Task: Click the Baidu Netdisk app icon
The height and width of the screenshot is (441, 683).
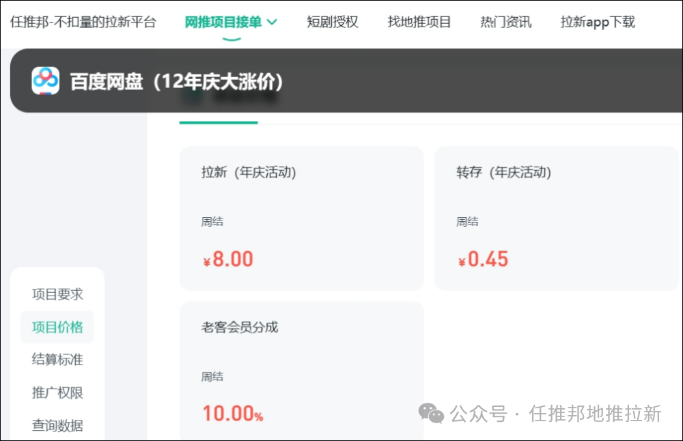Action: point(45,81)
